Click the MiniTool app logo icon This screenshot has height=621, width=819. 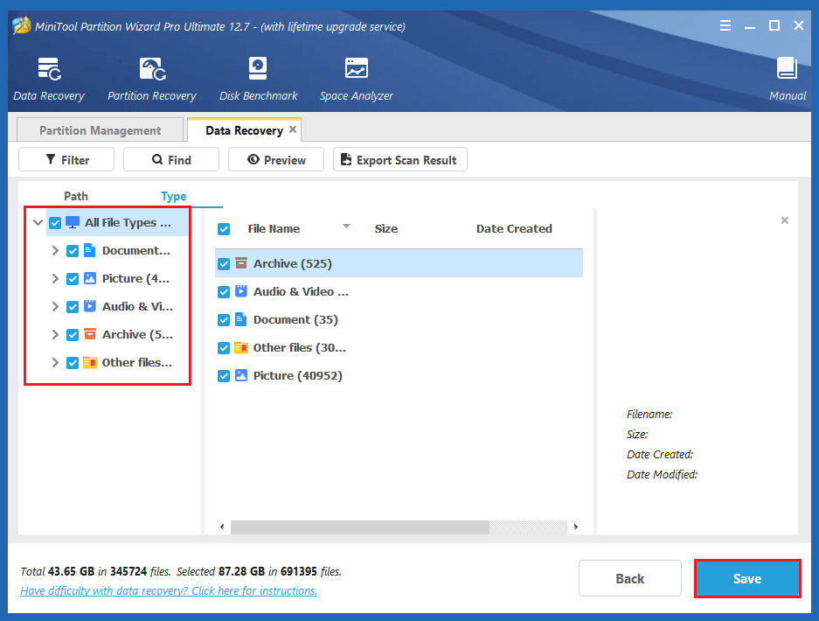(x=22, y=25)
